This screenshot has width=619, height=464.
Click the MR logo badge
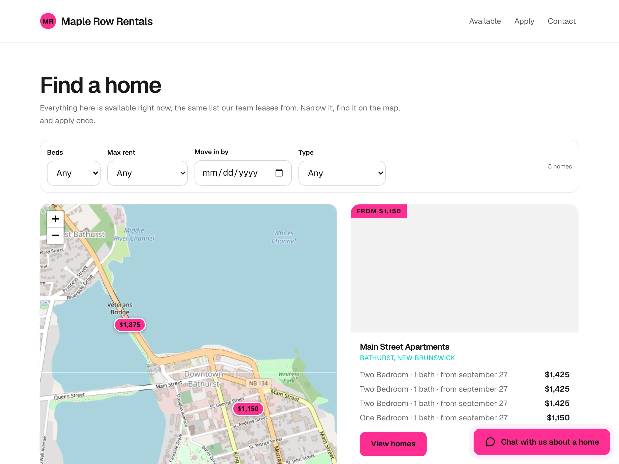[48, 21]
